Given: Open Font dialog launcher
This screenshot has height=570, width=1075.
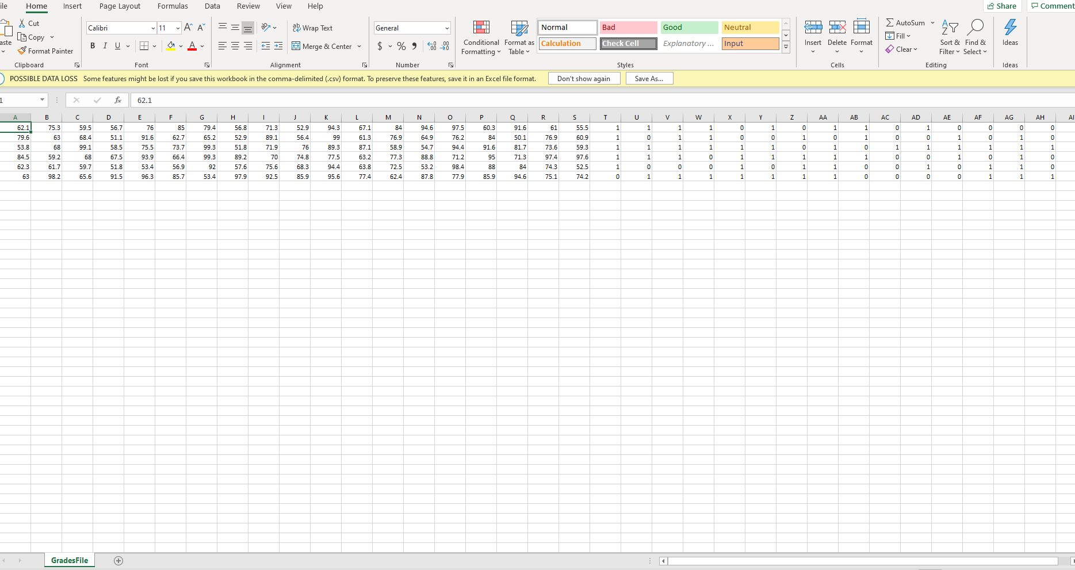Looking at the screenshot, I should [x=207, y=65].
